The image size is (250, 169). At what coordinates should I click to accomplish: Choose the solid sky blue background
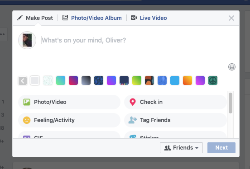[175, 80]
